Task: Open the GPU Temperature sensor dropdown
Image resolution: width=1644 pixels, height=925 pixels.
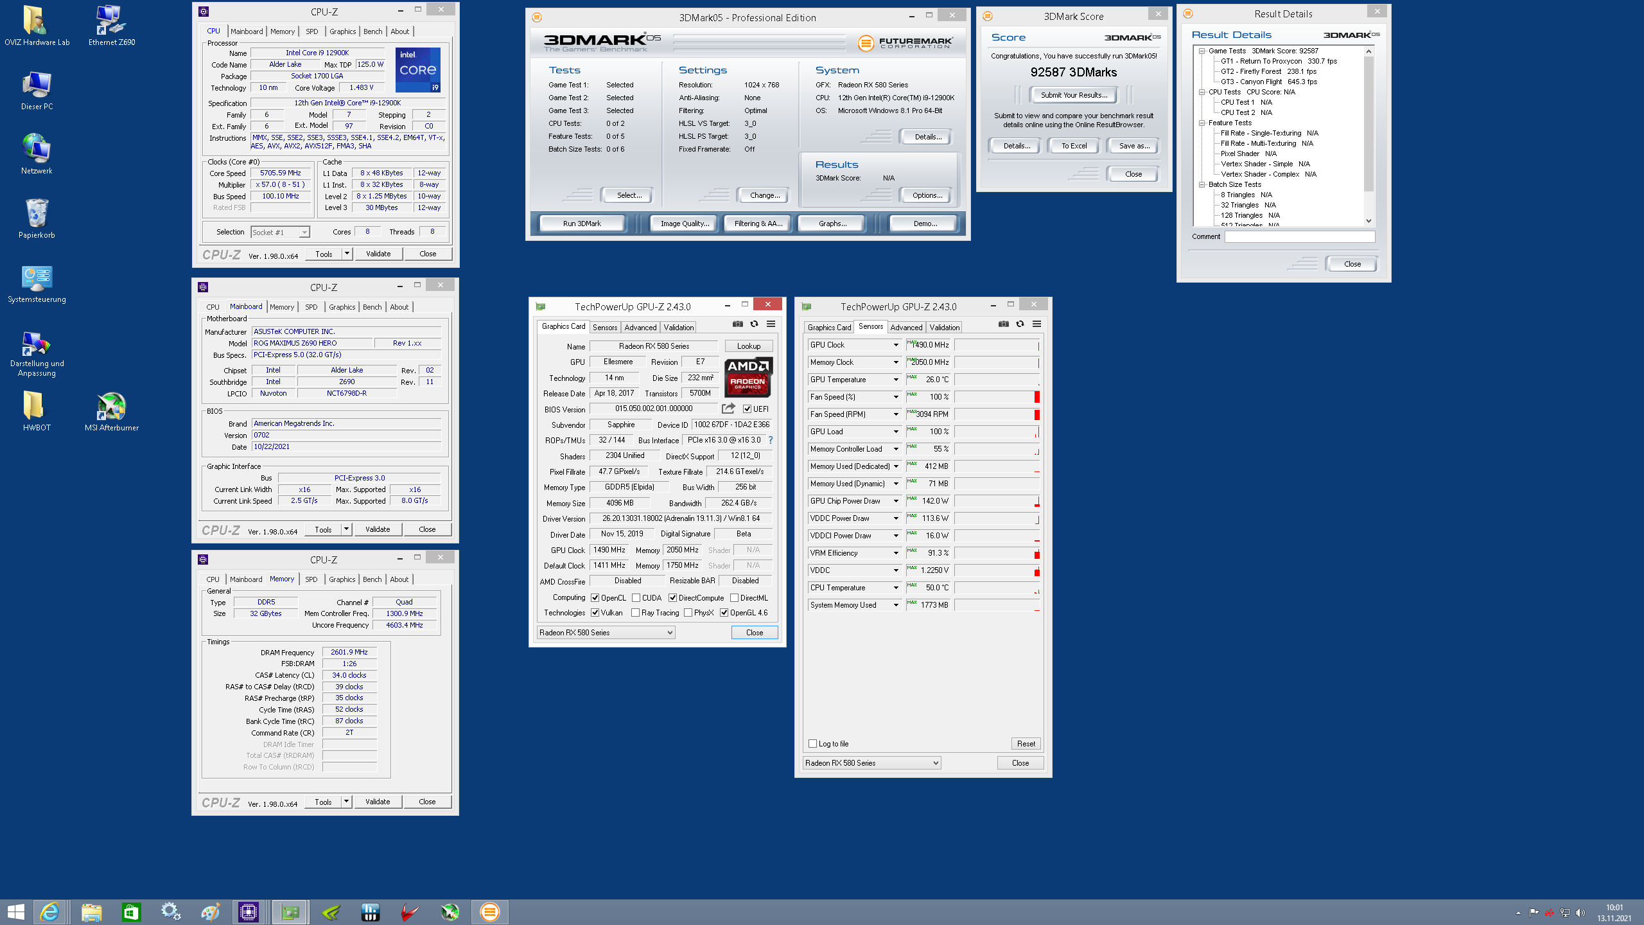Action: pyautogui.click(x=896, y=380)
